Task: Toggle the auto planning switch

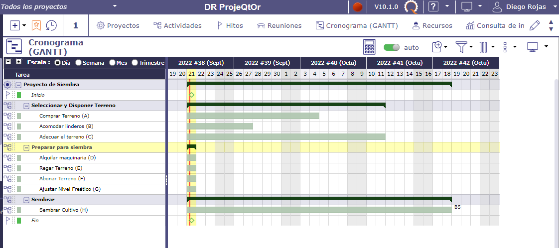Action: (x=392, y=47)
